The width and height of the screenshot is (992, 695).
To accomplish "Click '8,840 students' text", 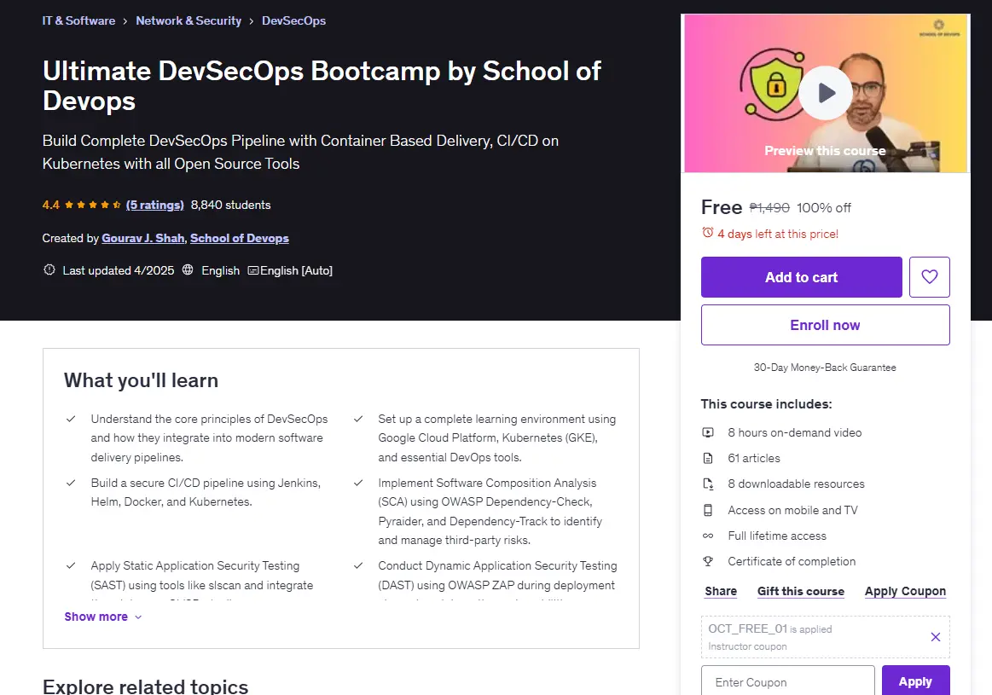I will 230,205.
